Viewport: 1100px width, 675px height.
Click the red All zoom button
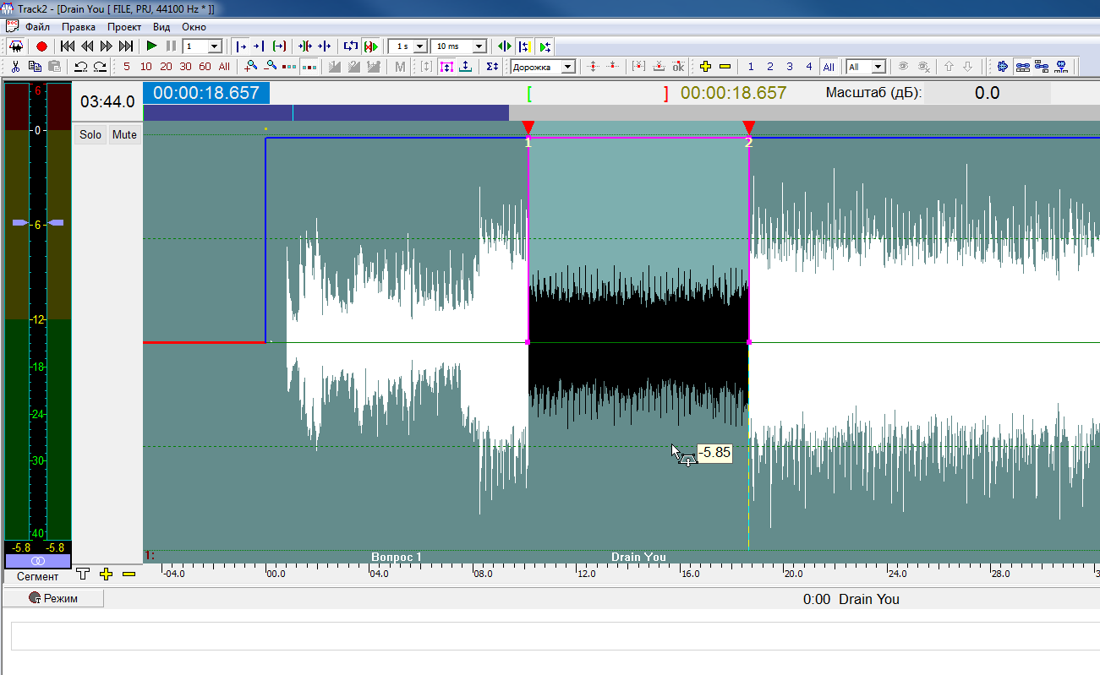coord(224,67)
